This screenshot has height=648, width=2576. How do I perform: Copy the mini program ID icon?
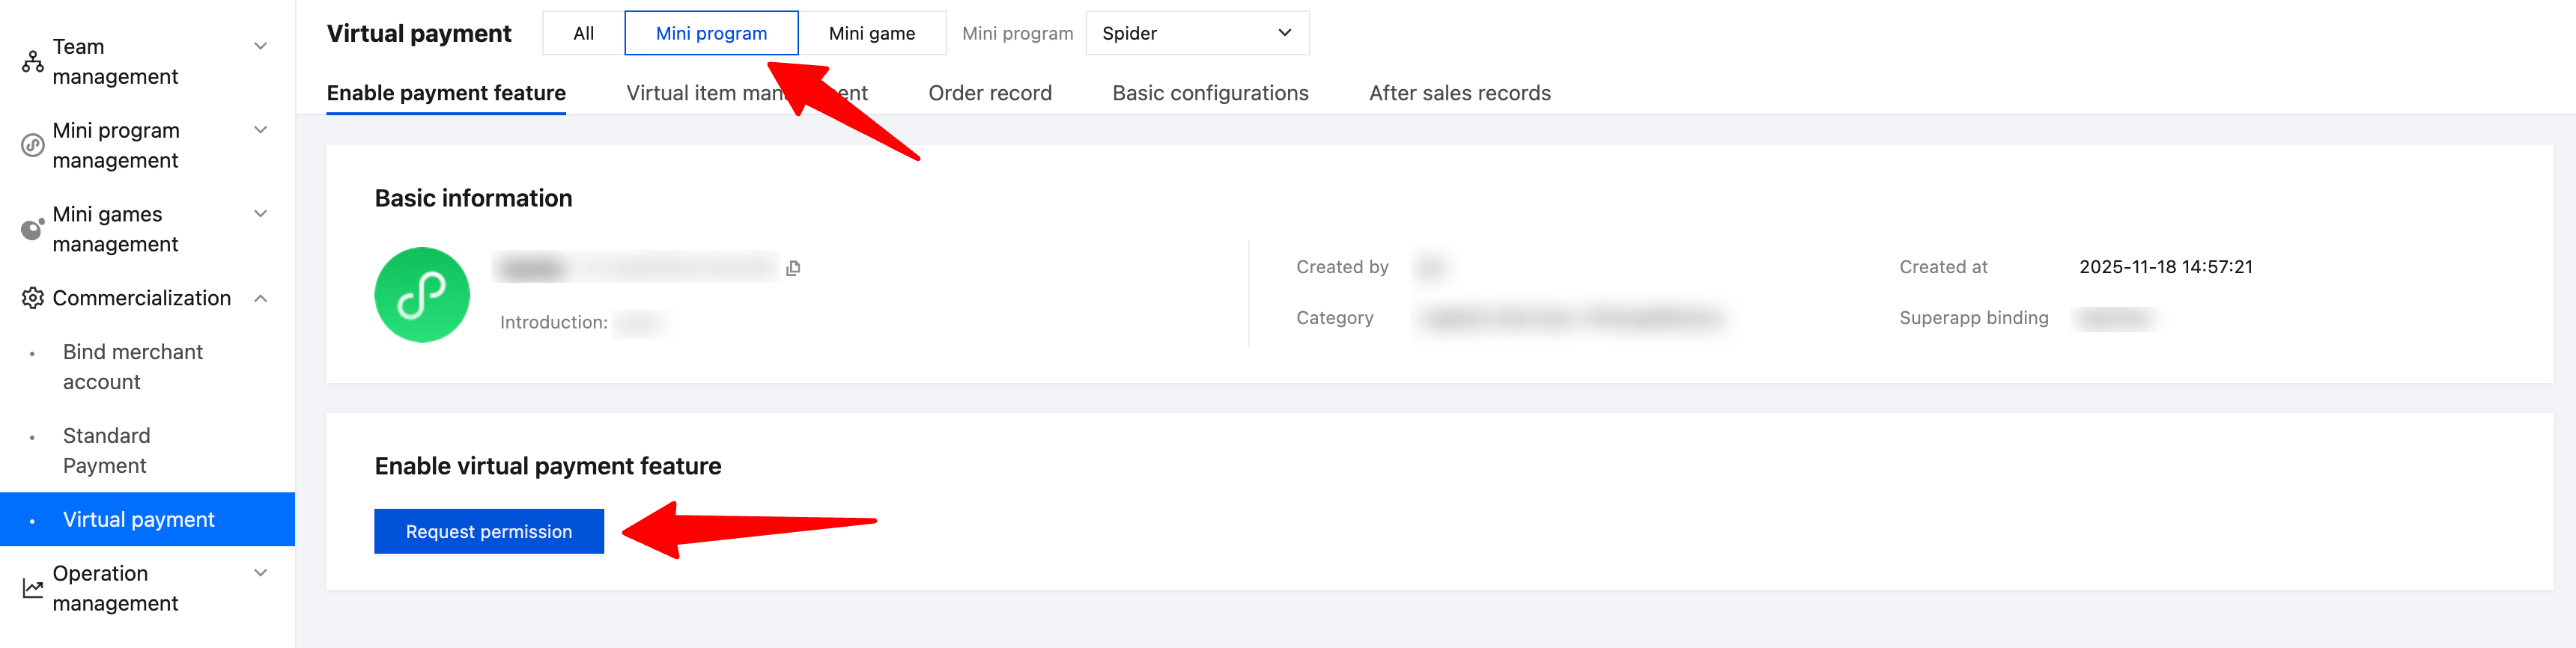[793, 268]
